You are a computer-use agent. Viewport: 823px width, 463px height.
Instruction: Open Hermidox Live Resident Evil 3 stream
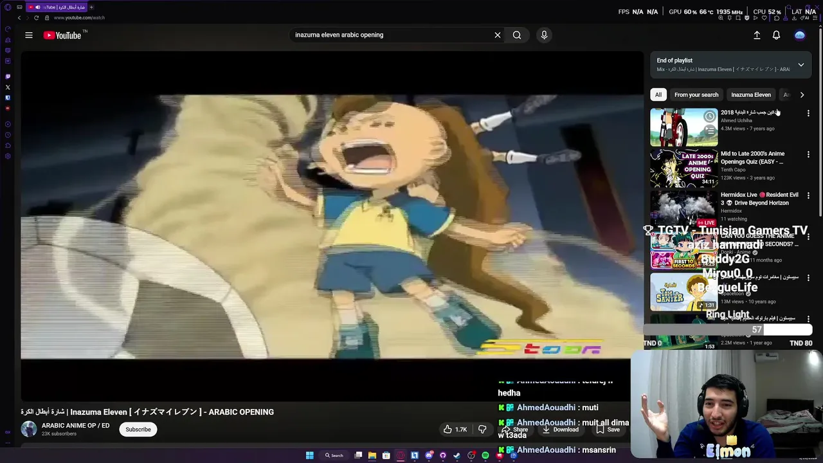coord(759,199)
